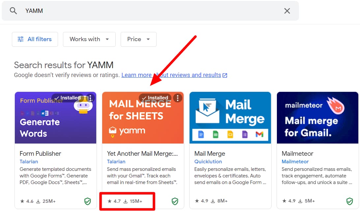Open the Form Publisher title

pos(41,153)
